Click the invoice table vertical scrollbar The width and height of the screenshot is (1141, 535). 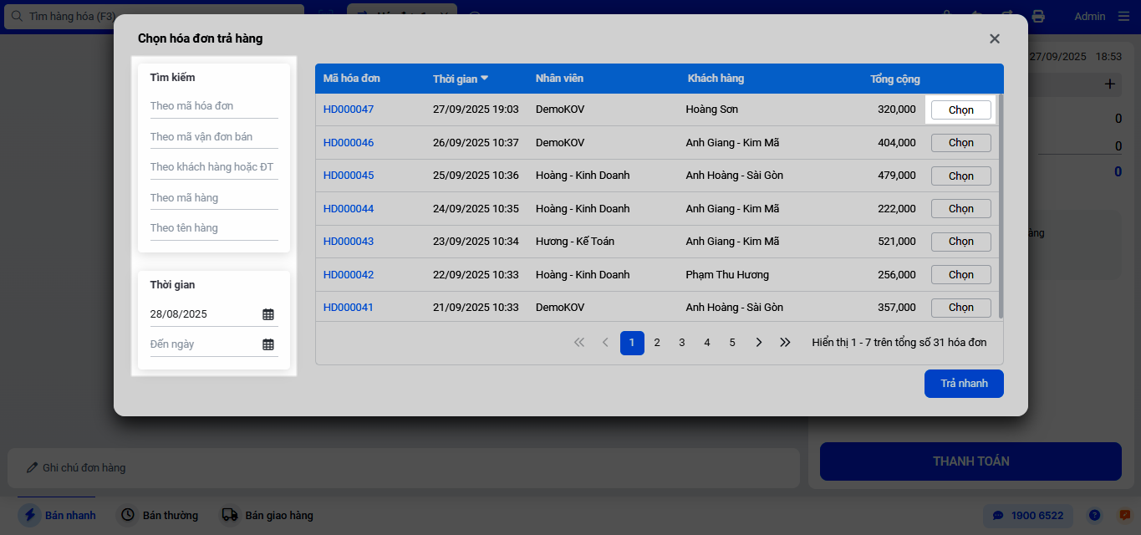1001,206
